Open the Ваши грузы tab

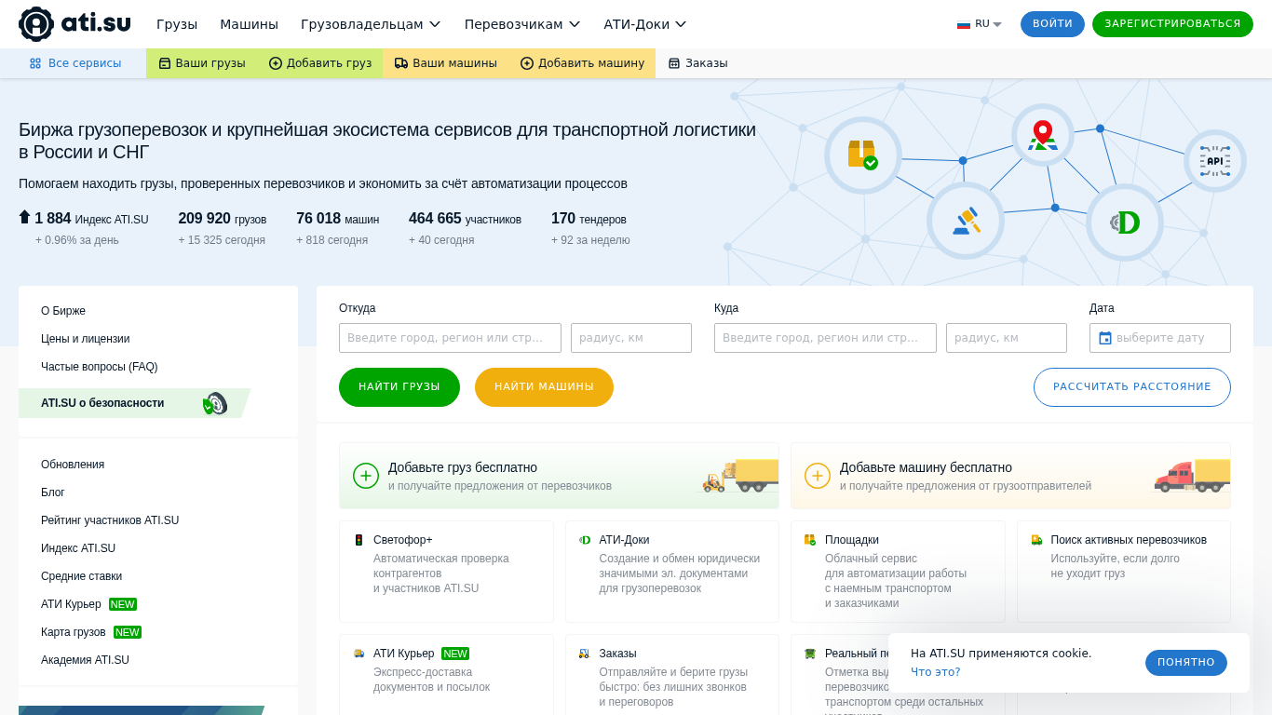click(x=202, y=63)
